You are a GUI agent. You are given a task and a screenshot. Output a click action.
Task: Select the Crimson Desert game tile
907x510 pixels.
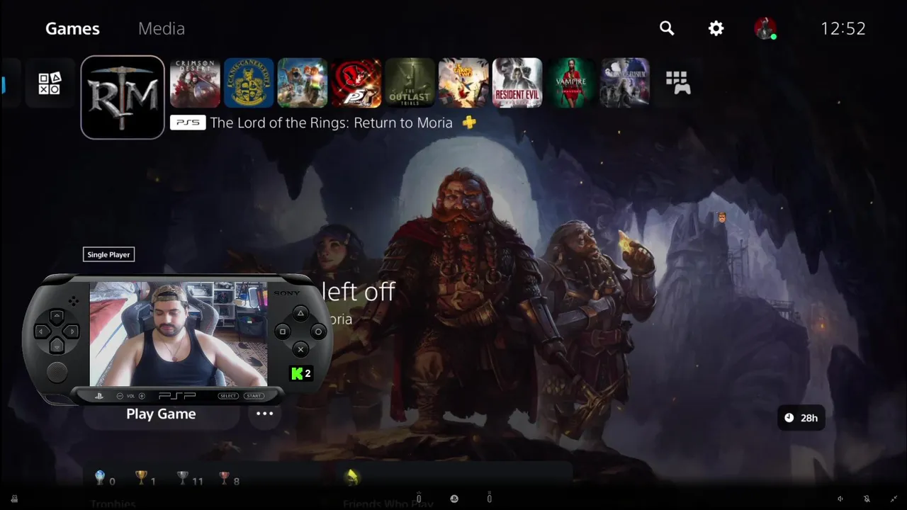(x=195, y=83)
